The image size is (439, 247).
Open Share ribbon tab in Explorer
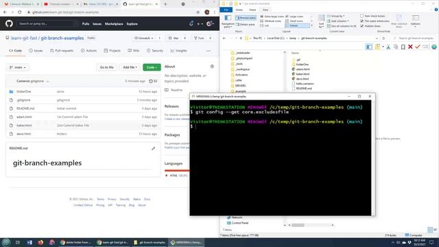pyautogui.click(x=252, y=10)
